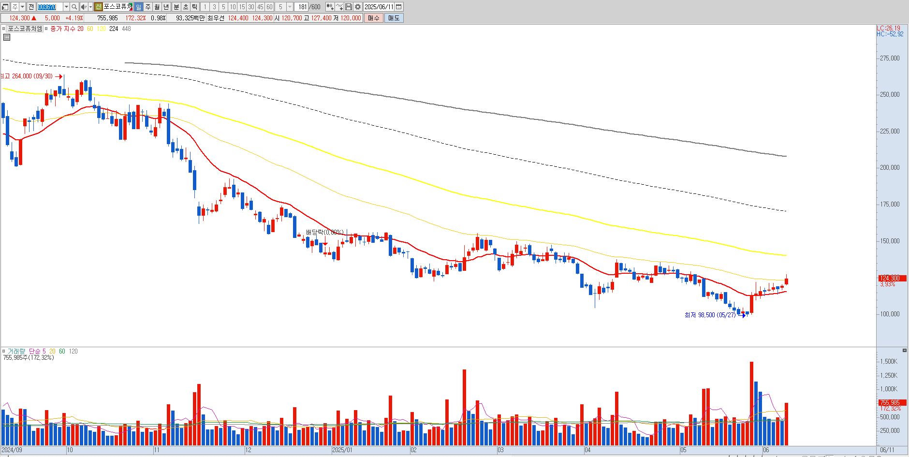
Task: Click the speaker sound icon in toolbar
Action: pyautogui.click(x=84, y=7)
